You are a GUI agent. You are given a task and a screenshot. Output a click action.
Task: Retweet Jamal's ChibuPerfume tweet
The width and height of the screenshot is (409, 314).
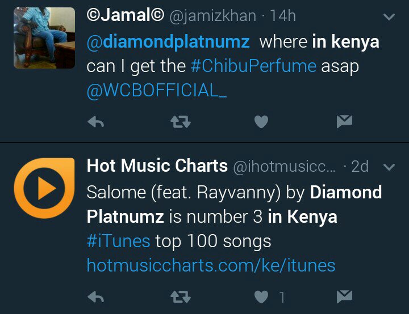pos(180,121)
